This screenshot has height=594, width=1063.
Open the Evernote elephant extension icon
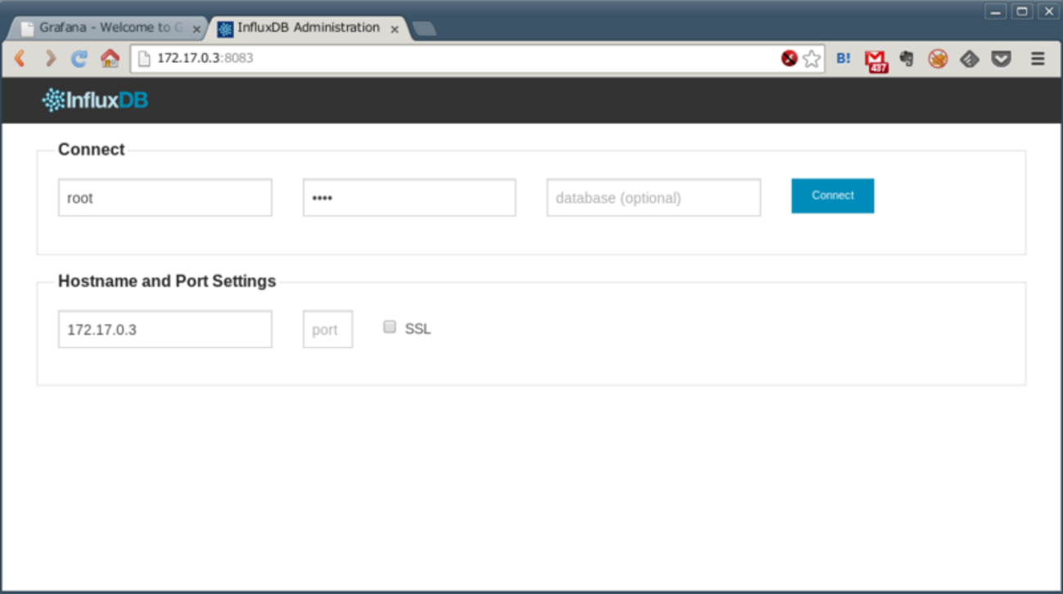907,58
